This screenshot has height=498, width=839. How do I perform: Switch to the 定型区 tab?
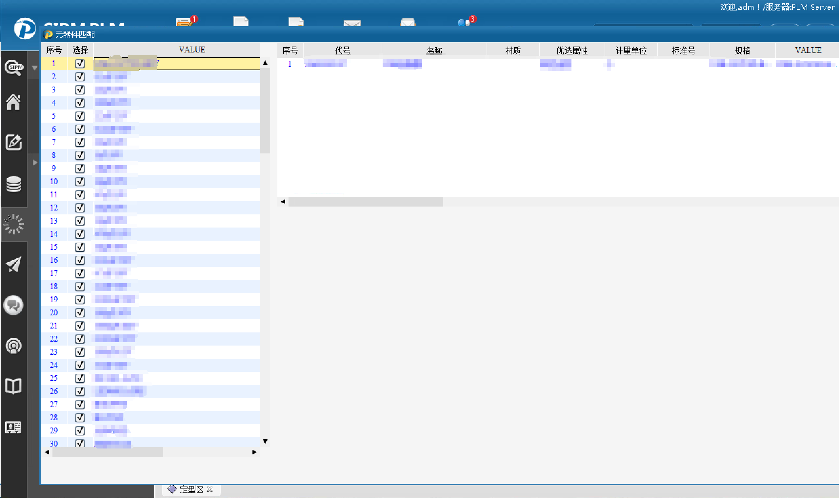[191, 489]
